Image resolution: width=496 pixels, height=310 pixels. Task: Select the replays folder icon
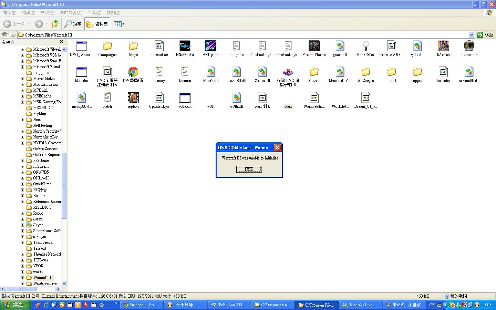(133, 98)
